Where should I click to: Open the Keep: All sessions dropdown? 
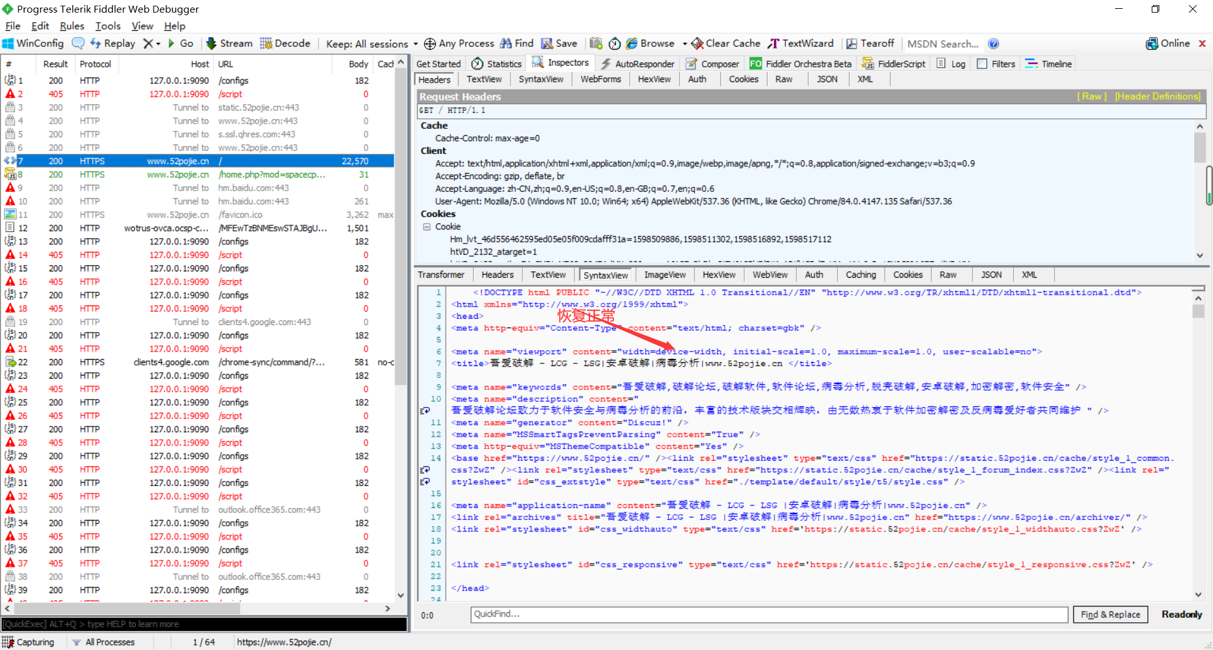pyautogui.click(x=371, y=44)
